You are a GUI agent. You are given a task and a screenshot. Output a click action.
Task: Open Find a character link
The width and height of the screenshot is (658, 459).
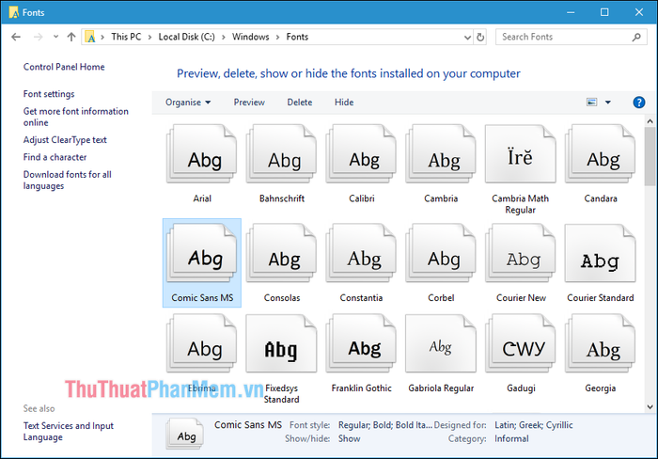[55, 157]
